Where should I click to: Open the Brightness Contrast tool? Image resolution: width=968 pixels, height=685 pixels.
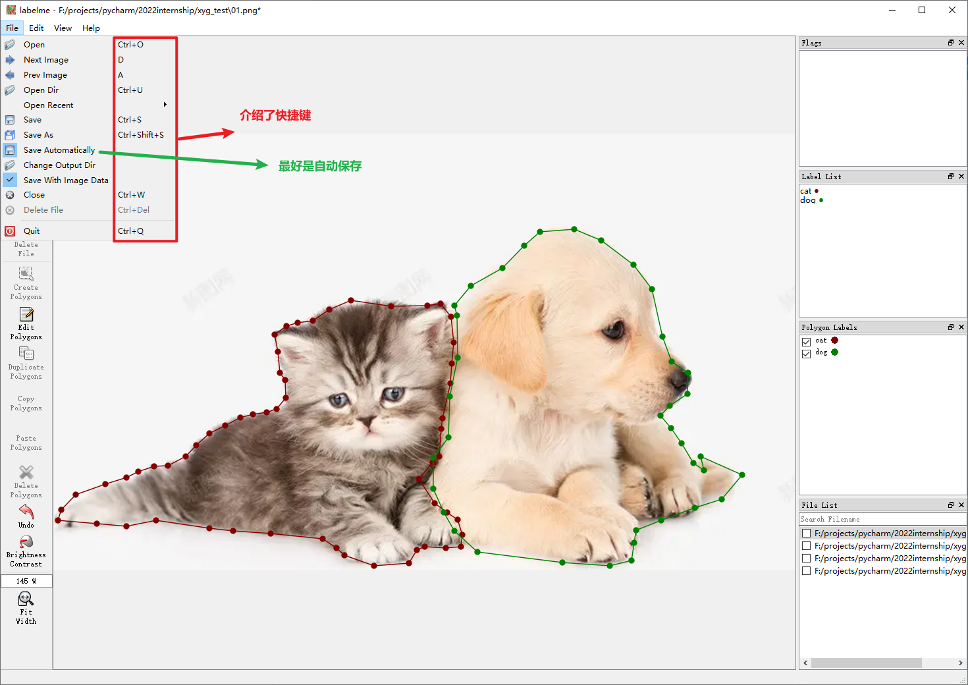point(26,542)
